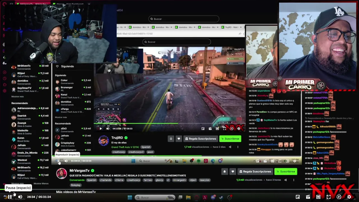Switch to Stream Kick Dashboard tab
359x202 pixels.
point(70,4)
